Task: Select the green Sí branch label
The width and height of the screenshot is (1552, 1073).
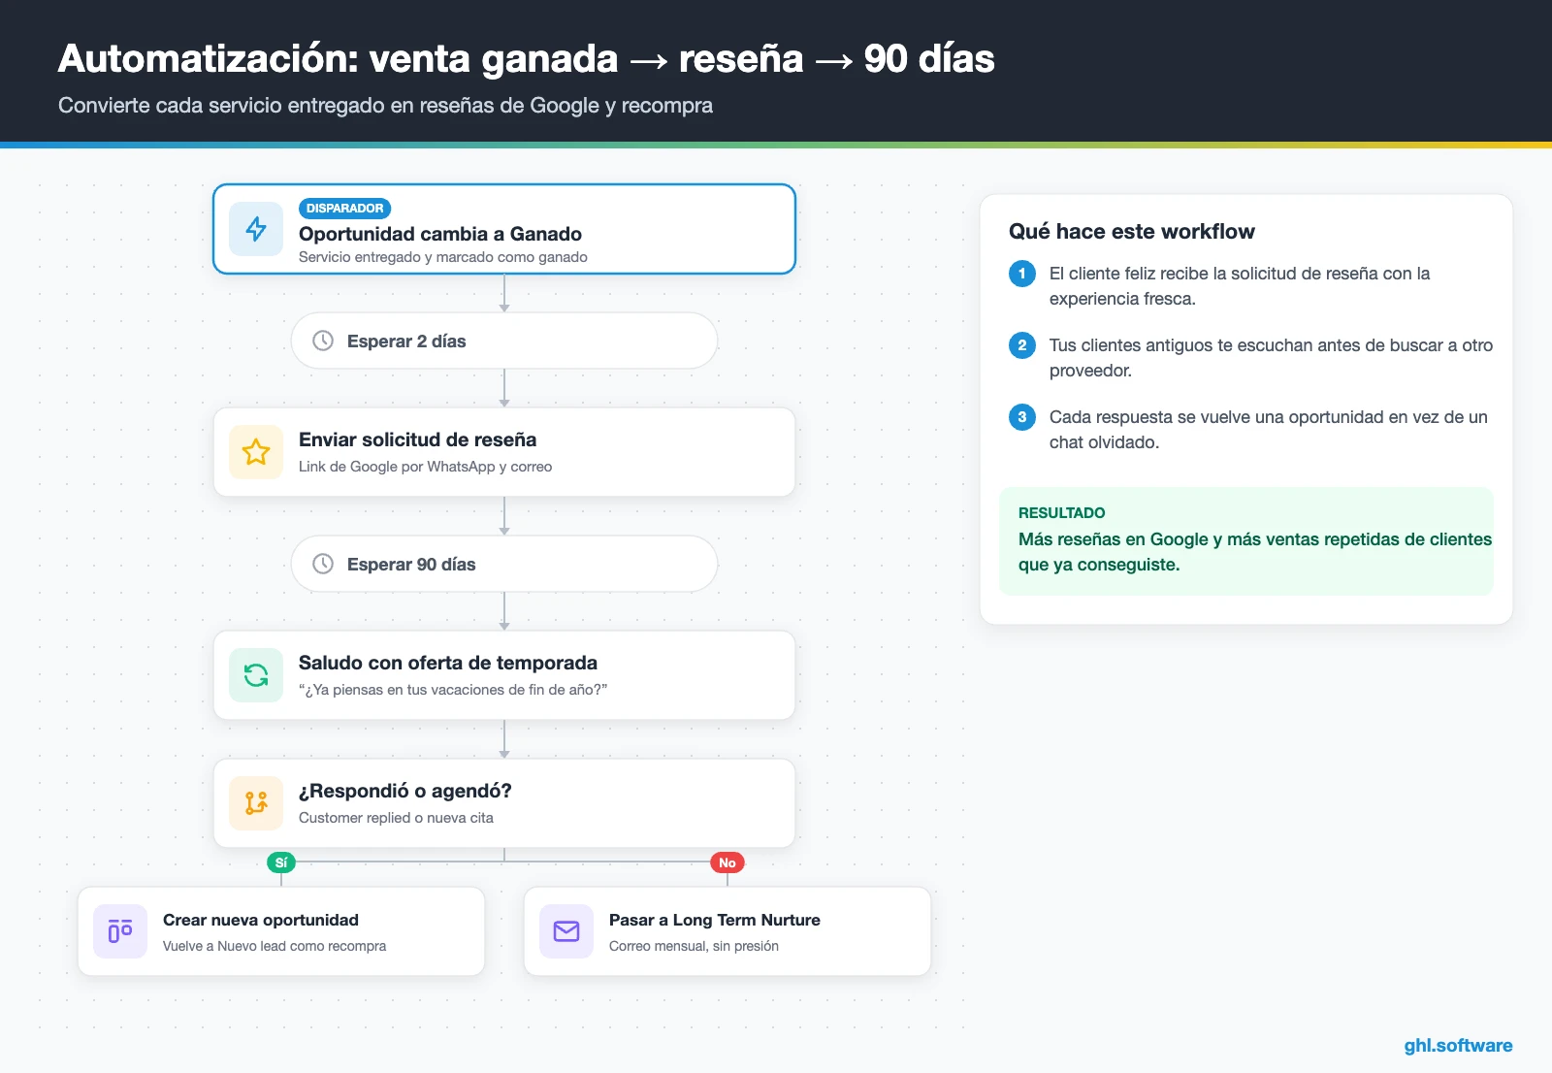Action: click(281, 862)
